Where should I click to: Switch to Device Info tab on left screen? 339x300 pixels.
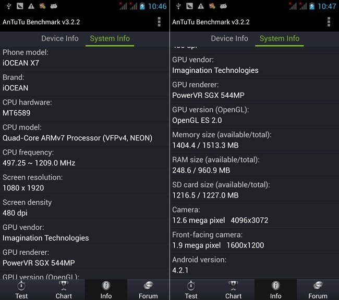[60, 38]
